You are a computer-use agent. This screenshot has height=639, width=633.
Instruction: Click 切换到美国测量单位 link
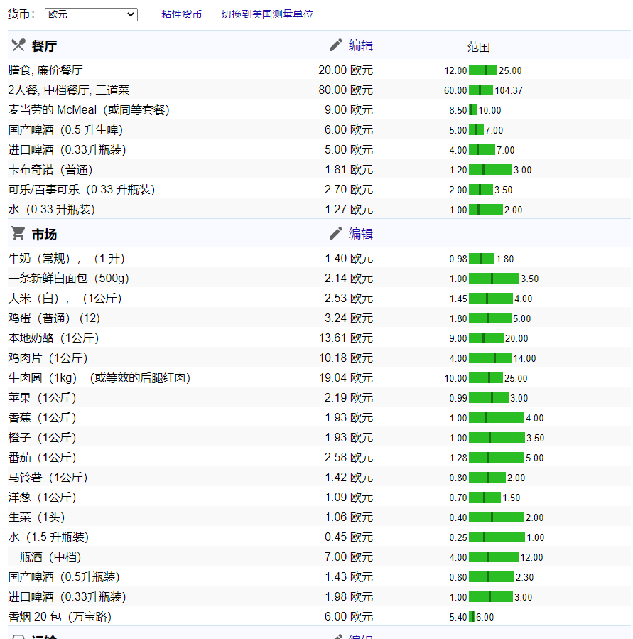267,14
